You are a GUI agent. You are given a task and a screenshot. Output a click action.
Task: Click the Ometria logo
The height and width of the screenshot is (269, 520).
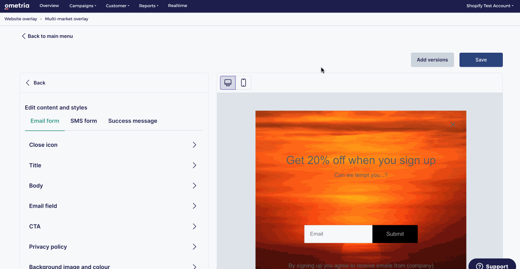point(17,6)
